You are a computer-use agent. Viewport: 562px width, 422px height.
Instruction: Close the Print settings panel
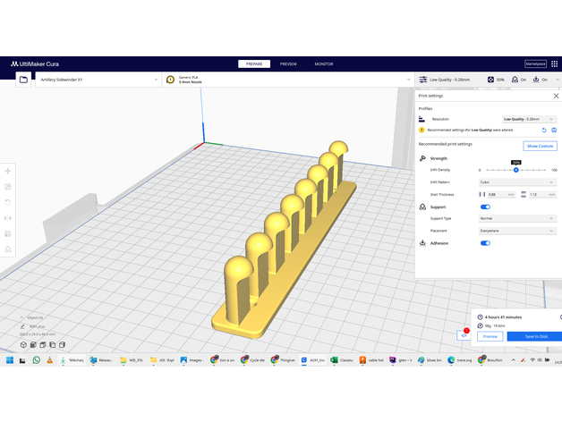[556, 96]
